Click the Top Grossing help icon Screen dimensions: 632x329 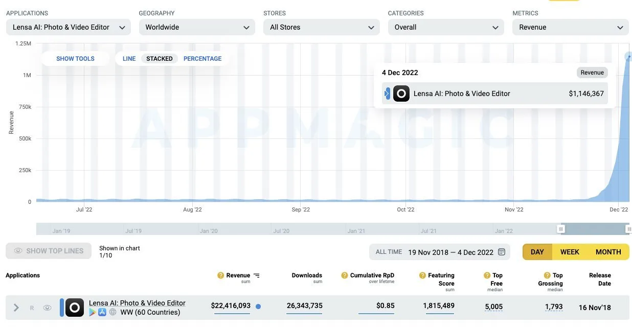[547, 275]
